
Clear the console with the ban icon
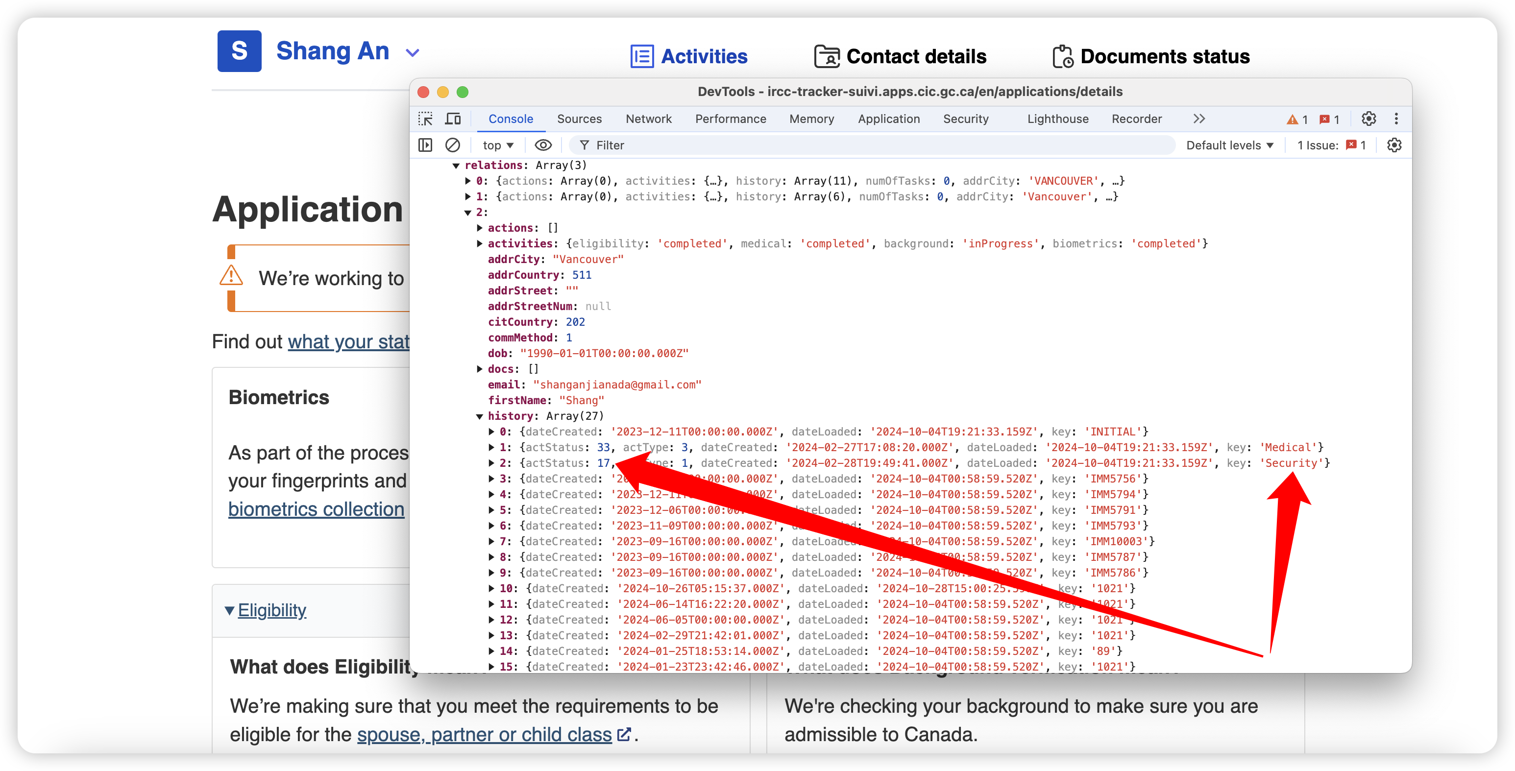(452, 145)
